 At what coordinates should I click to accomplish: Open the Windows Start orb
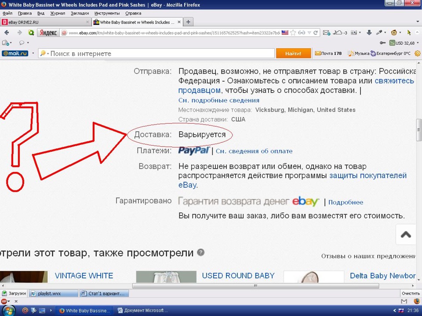[8, 311]
